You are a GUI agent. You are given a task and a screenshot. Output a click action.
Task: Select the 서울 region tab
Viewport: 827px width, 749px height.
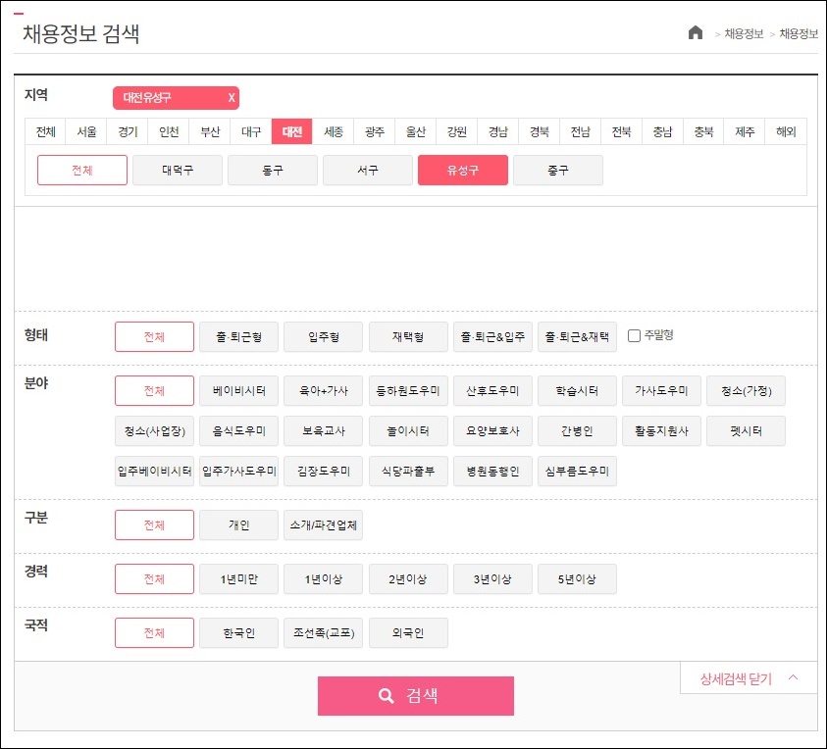pyautogui.click(x=86, y=131)
